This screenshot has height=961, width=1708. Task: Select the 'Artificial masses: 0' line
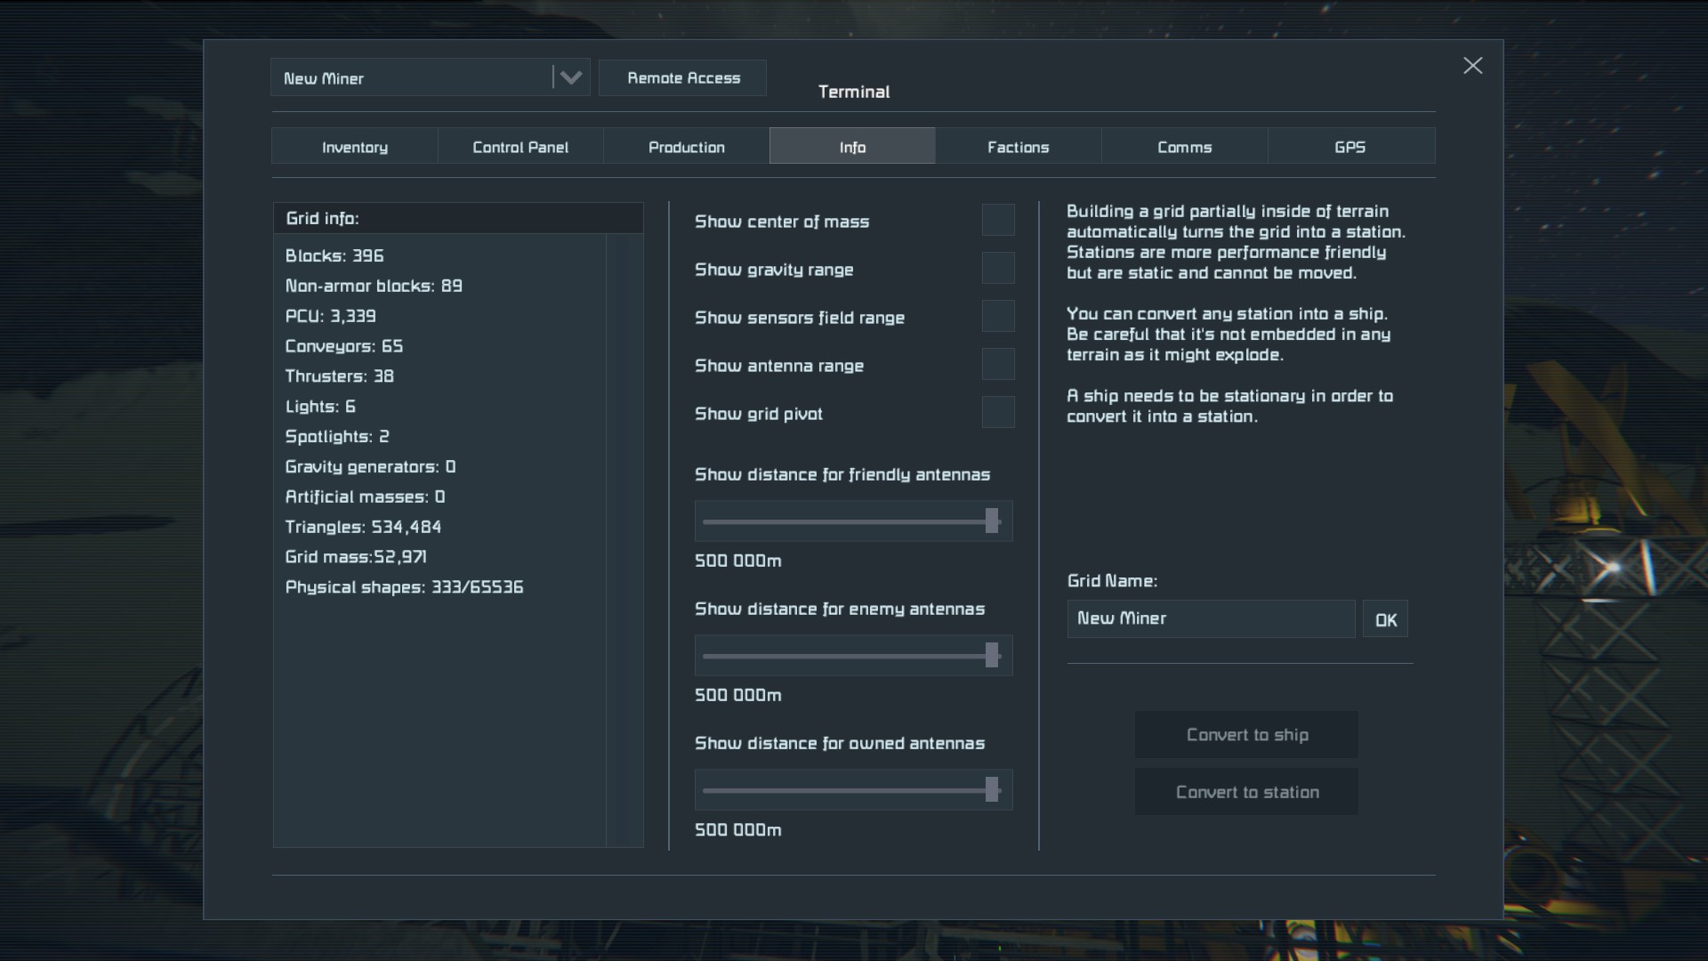point(365,497)
